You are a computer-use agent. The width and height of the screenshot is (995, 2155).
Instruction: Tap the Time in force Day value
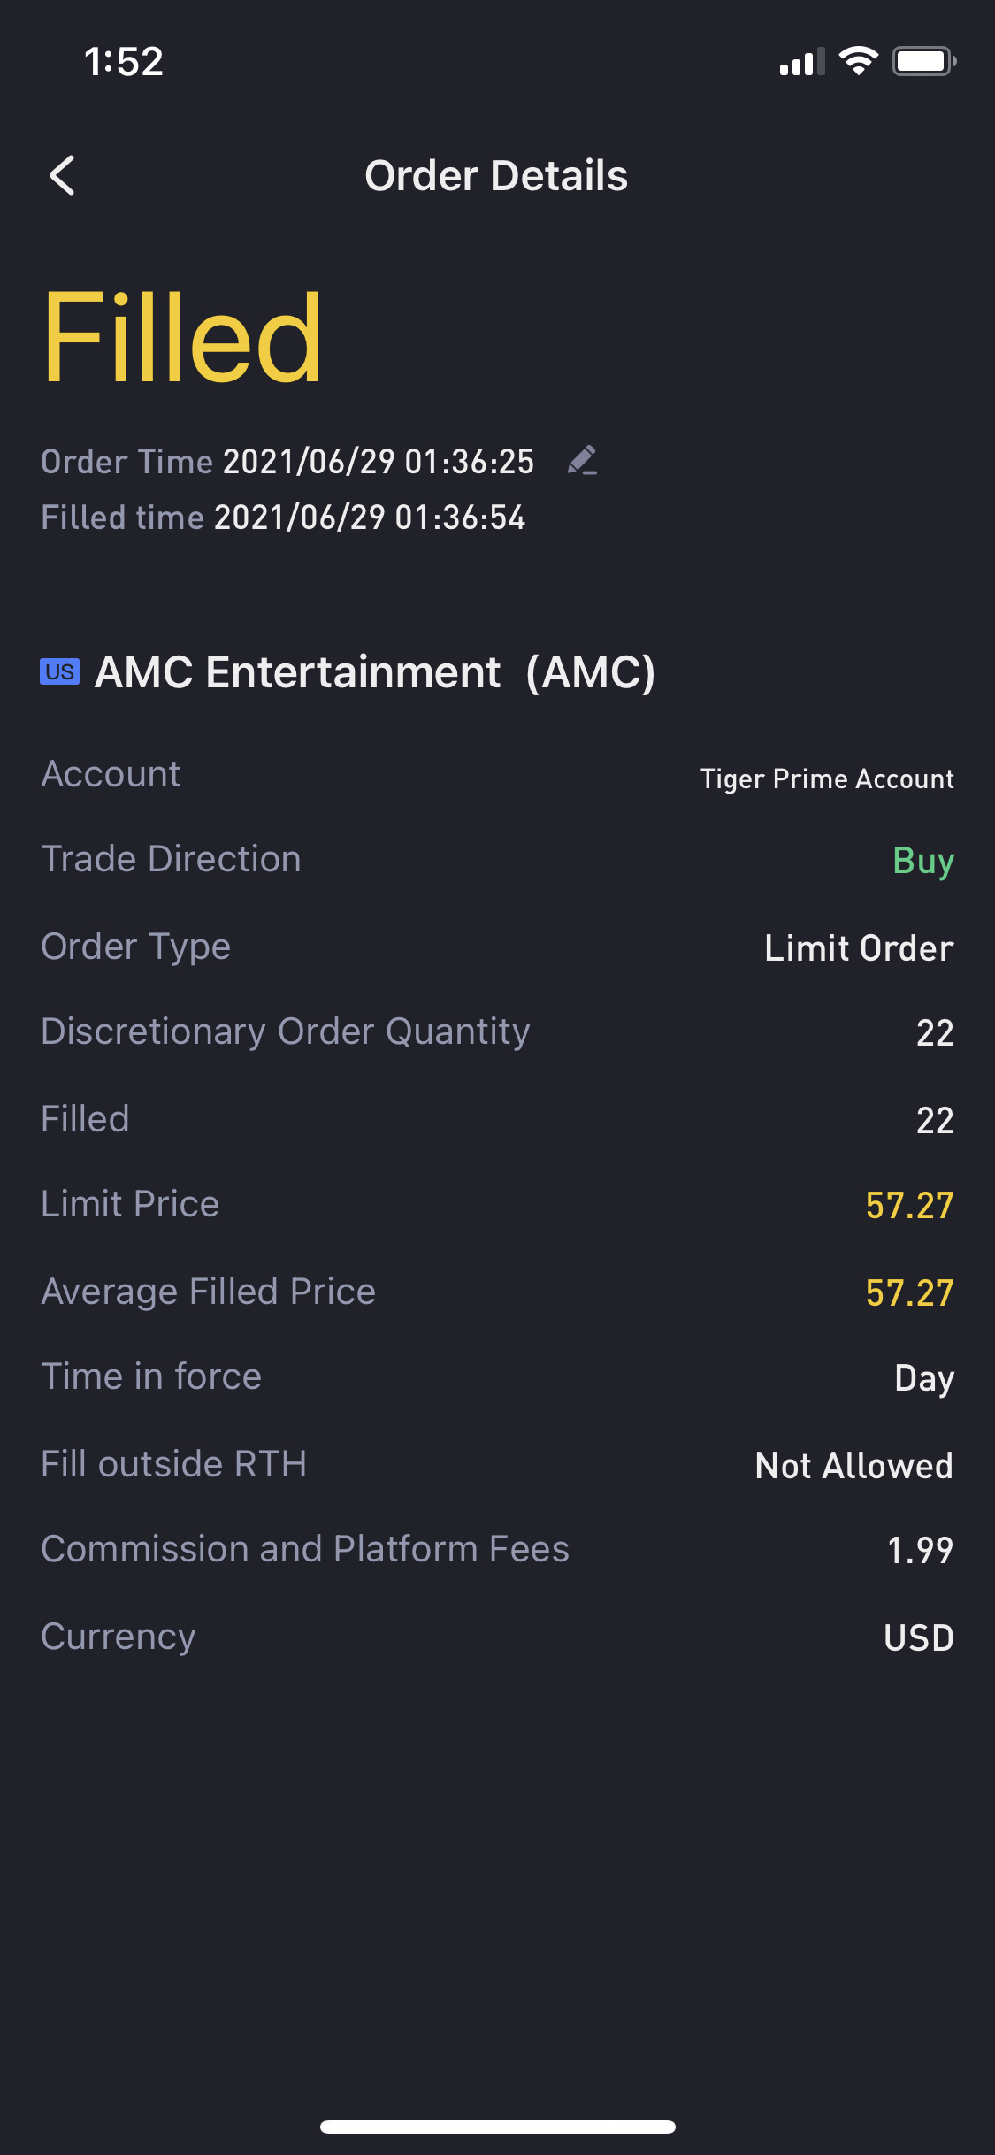[923, 1378]
